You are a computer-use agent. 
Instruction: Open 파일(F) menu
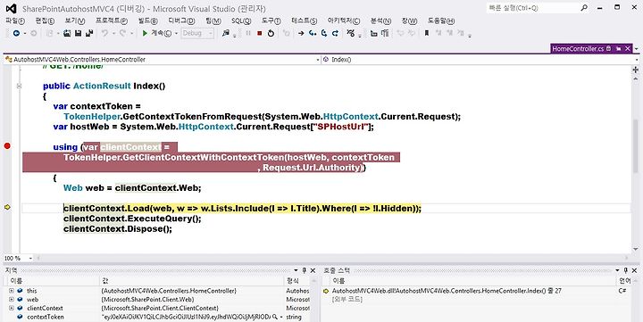coord(15,21)
